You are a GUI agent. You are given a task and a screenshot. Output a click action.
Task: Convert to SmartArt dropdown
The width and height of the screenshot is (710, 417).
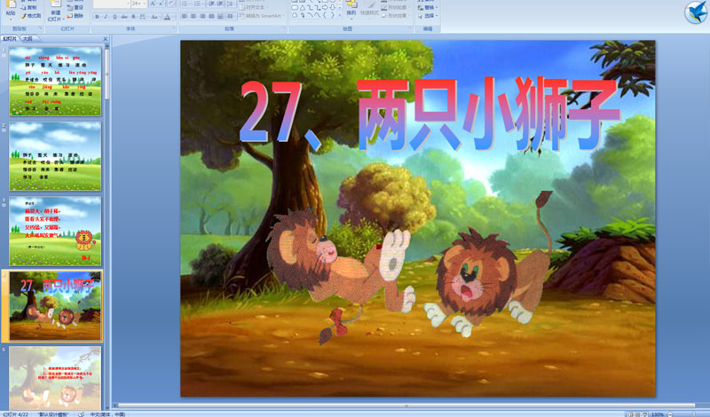click(x=262, y=16)
